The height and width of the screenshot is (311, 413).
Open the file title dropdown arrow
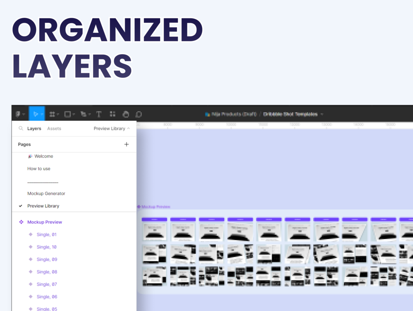(x=322, y=114)
